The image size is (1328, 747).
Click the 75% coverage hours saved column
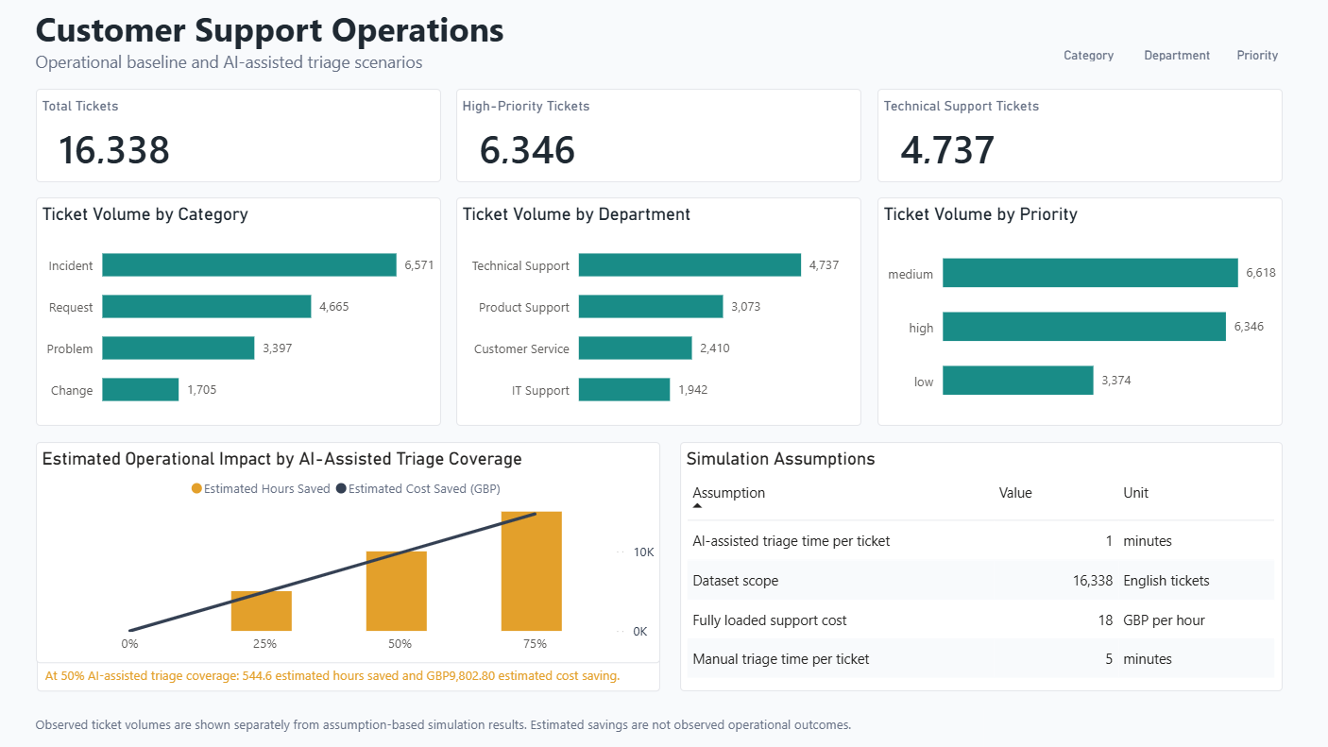pyautogui.click(x=532, y=571)
